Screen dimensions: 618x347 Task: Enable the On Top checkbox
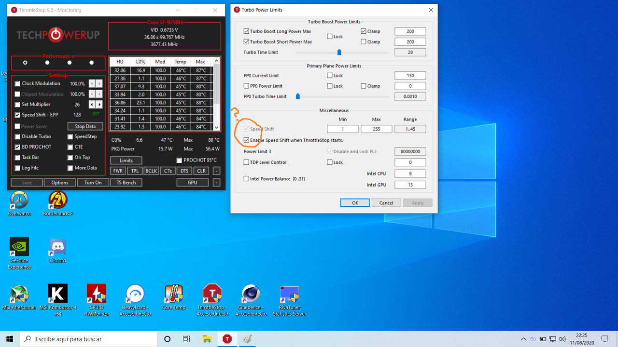click(x=70, y=158)
